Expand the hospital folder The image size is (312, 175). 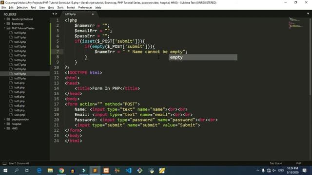tap(4, 124)
